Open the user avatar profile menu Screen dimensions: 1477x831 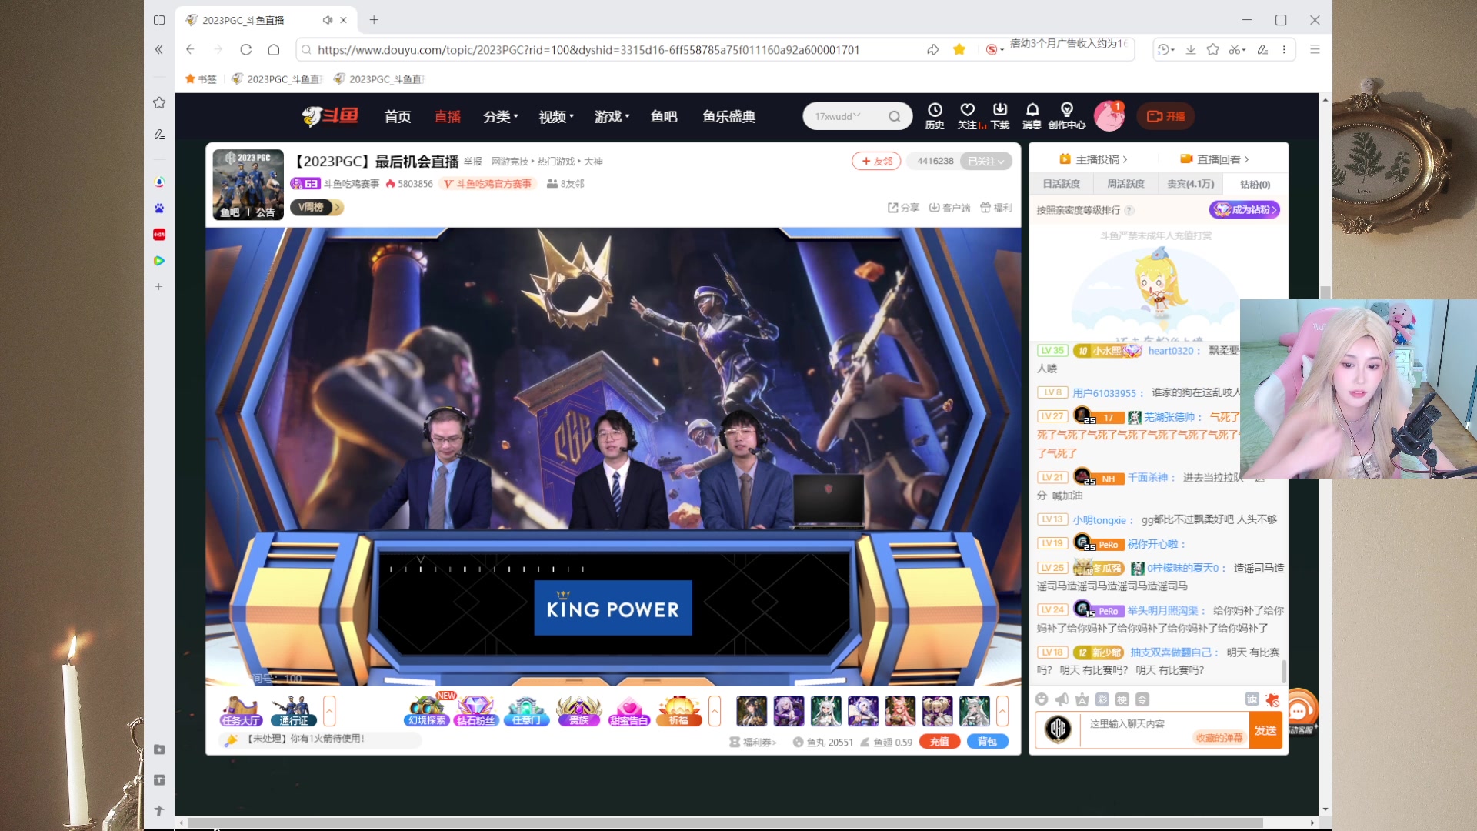click(x=1109, y=116)
